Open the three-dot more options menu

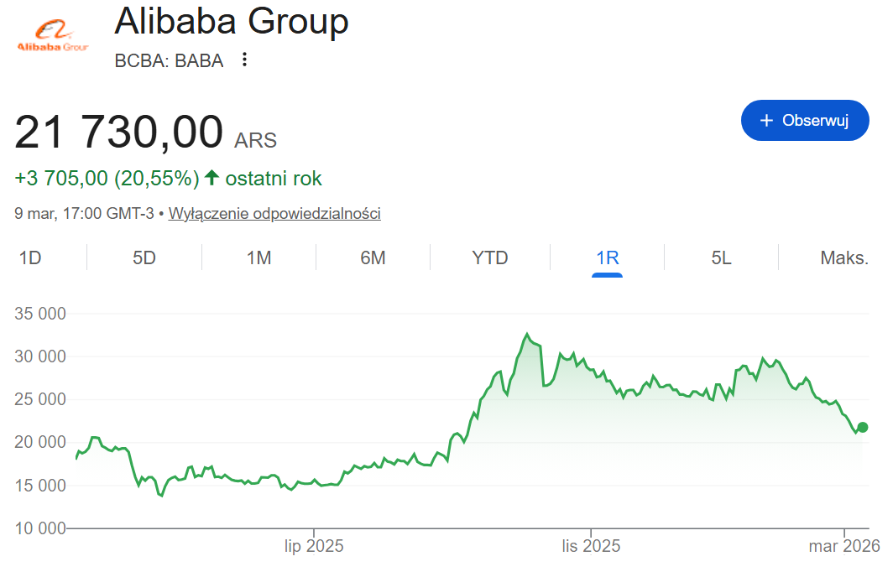(244, 60)
